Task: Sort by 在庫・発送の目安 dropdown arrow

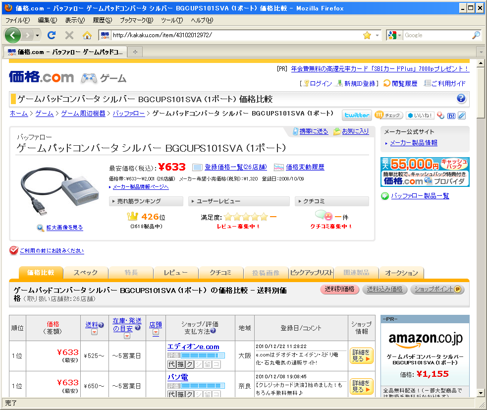Action: pos(127,336)
